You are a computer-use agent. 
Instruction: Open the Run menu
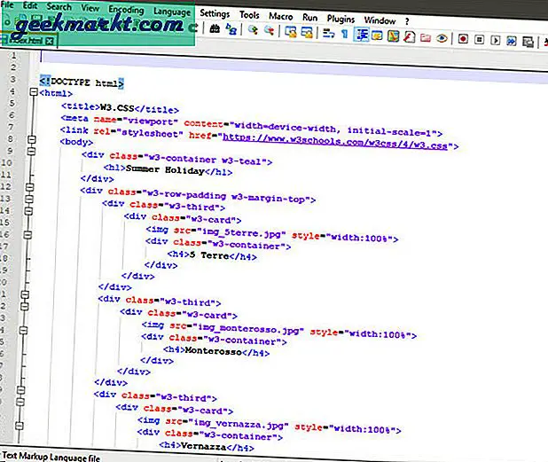(x=309, y=18)
